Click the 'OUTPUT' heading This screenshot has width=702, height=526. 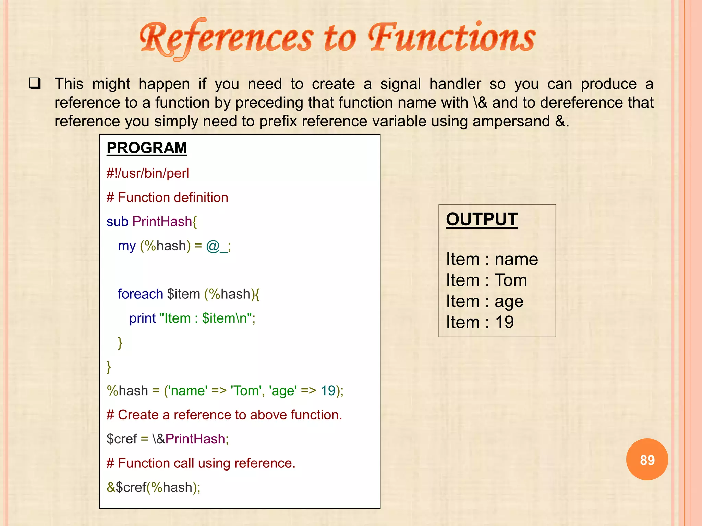coord(482,219)
